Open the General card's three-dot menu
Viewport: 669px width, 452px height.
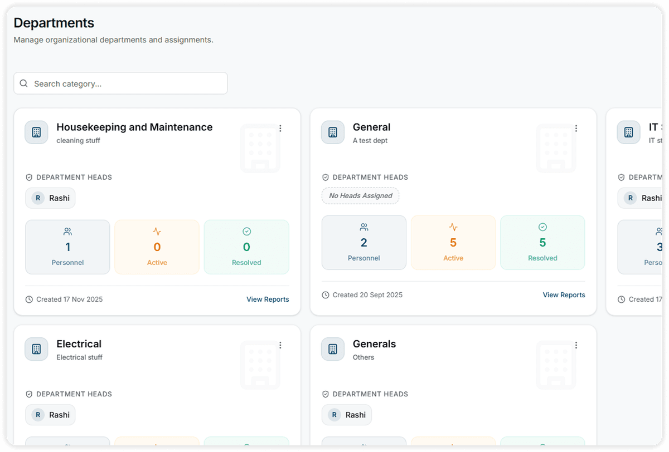pos(576,129)
